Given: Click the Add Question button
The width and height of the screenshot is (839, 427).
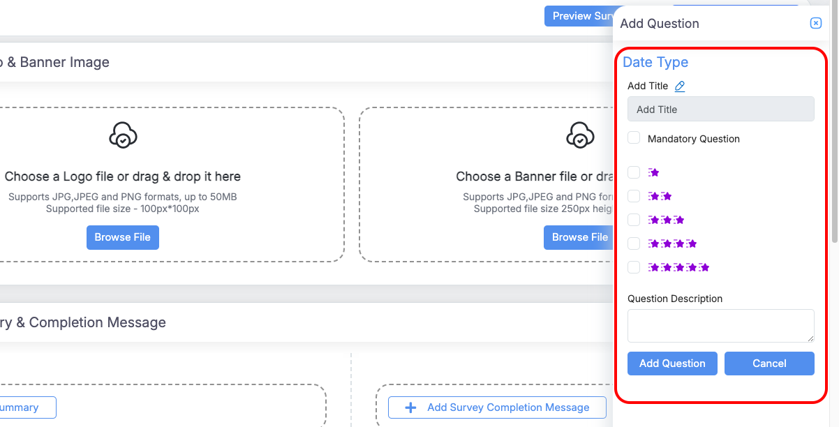Looking at the screenshot, I should pos(672,364).
